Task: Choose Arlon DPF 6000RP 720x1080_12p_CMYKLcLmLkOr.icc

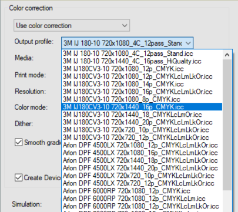Action: pyautogui.click(x=142, y=206)
